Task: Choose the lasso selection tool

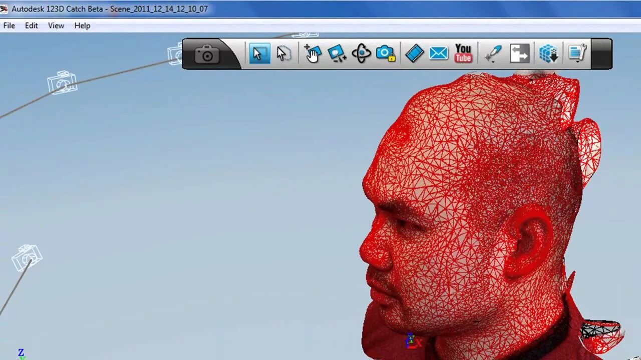Action: coord(283,53)
